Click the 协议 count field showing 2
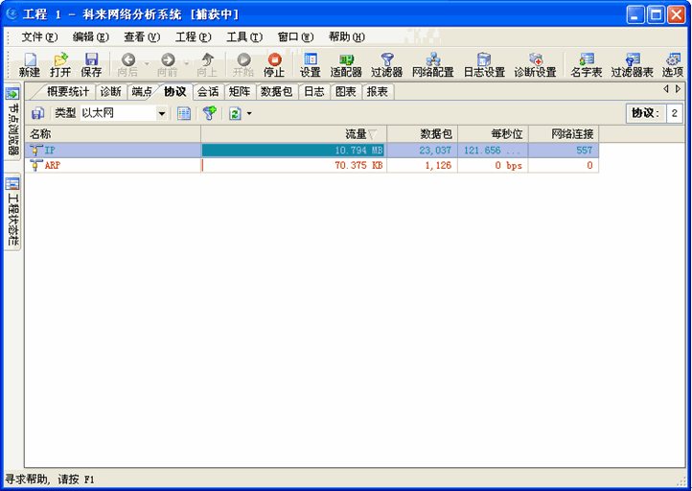692x491 pixels. [x=674, y=113]
